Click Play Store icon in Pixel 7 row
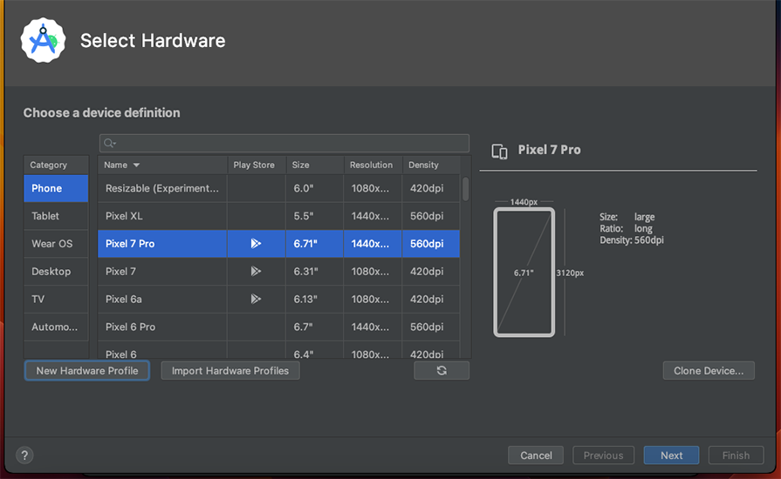781x479 pixels. [x=256, y=272]
